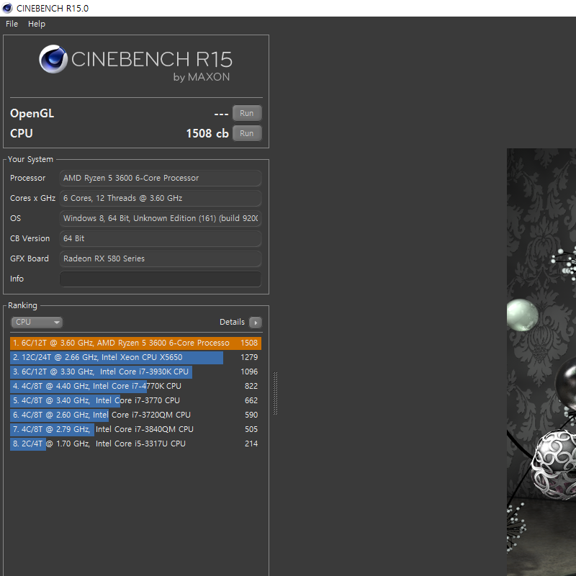Click the Cores x GHz field

click(161, 199)
